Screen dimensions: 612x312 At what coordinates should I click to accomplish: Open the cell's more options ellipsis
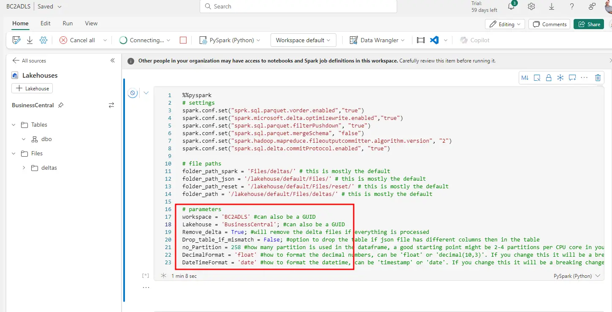pos(584,78)
